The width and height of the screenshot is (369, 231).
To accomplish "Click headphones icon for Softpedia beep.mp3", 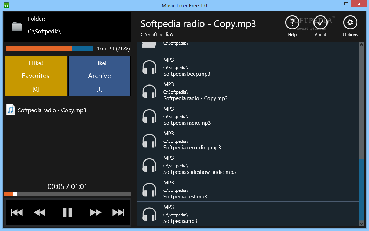I will (149, 67).
